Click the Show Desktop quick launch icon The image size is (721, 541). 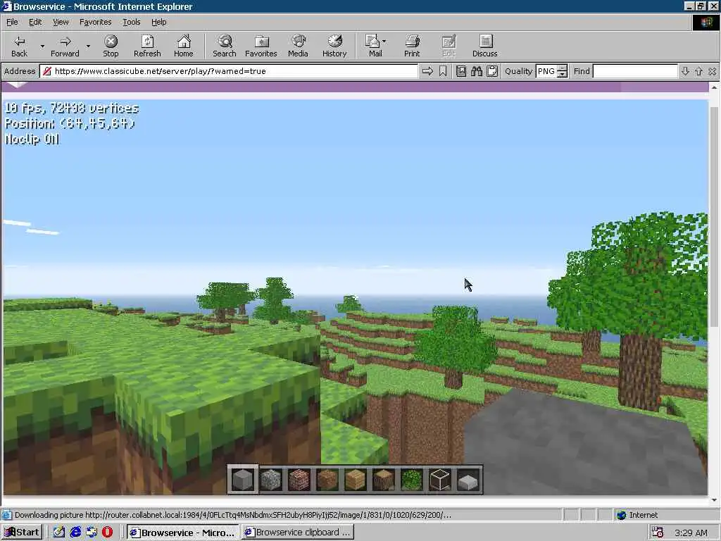click(59, 533)
